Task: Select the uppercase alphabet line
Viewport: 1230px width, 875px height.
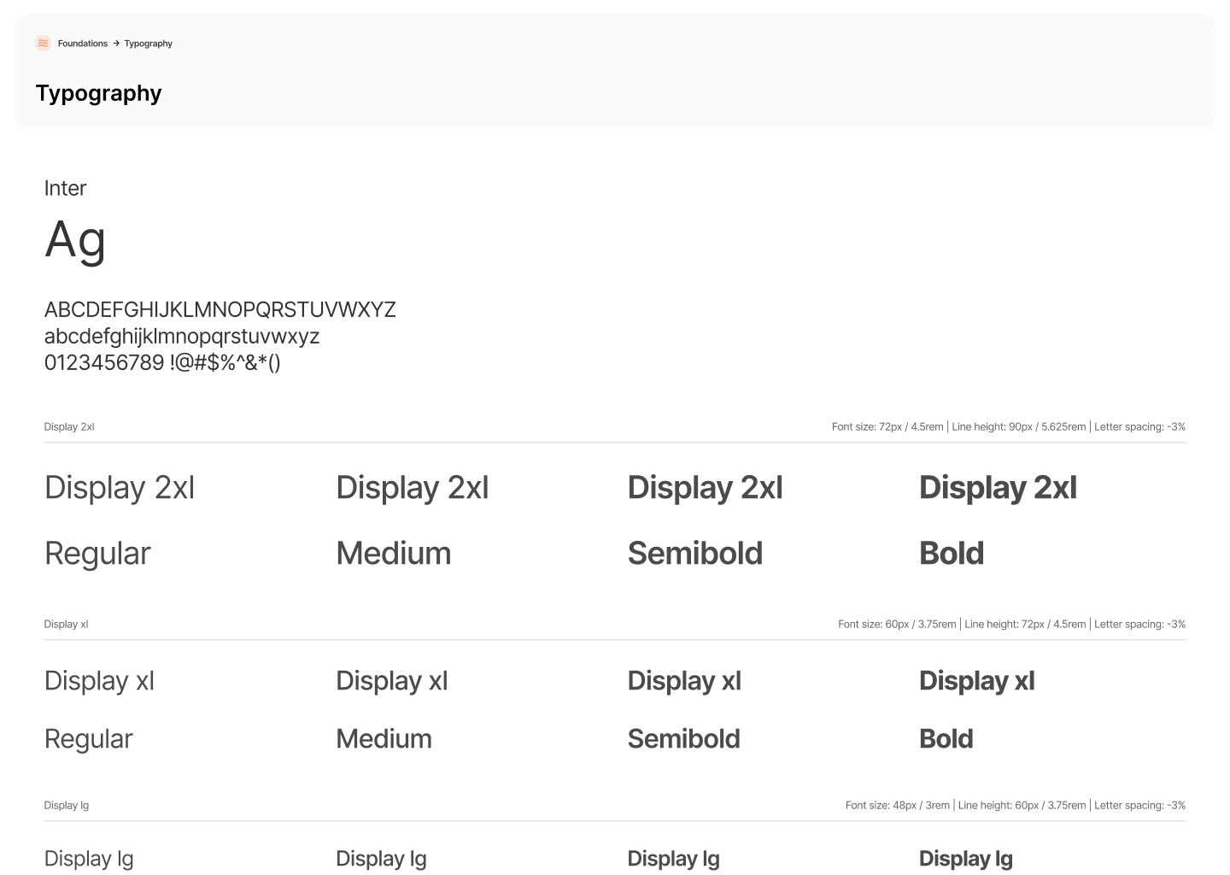Action: 220,309
